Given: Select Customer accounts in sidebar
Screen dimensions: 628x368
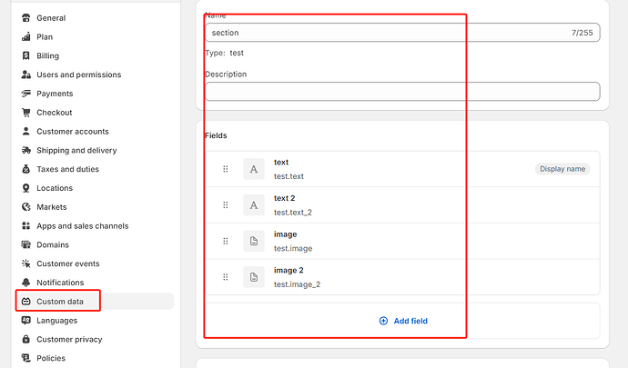Looking at the screenshot, I should point(72,132).
